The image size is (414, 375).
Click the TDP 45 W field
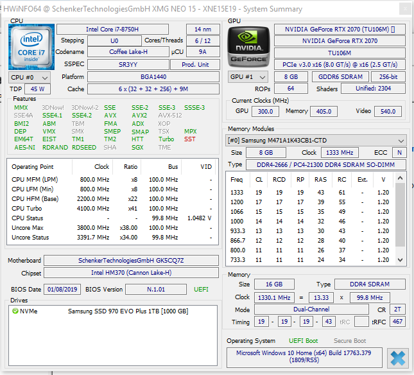point(37,89)
